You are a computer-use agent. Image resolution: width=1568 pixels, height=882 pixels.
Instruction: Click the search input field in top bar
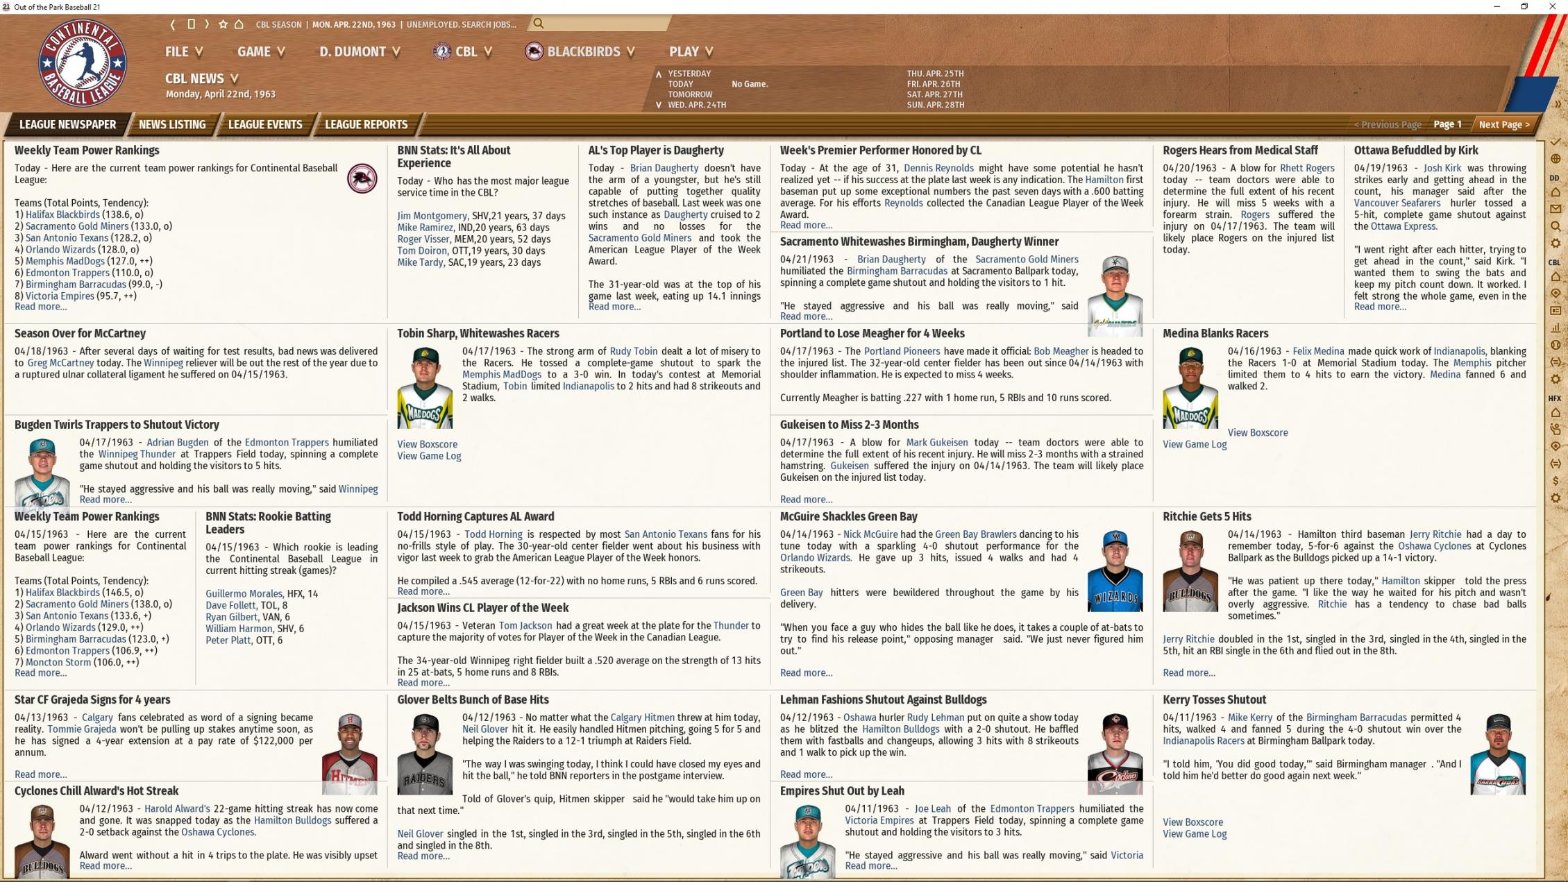pos(604,24)
